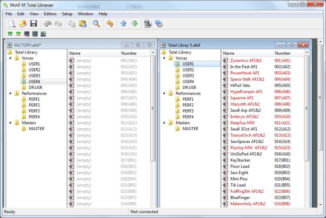Click the blue up arrow icon
Image resolution: width=326 pixels, height=218 pixels.
(124, 23)
